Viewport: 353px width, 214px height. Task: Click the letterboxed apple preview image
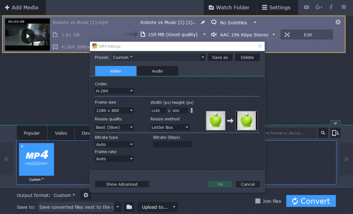(x=246, y=121)
